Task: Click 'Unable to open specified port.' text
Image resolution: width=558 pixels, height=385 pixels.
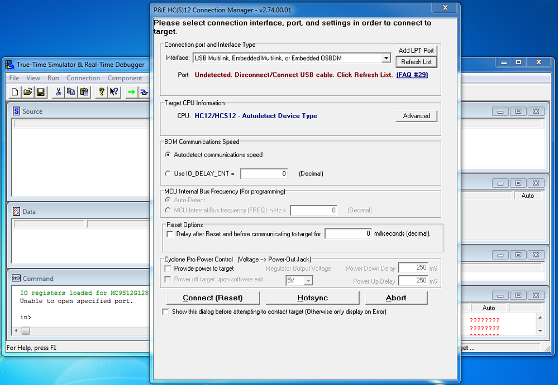Action: (x=77, y=301)
